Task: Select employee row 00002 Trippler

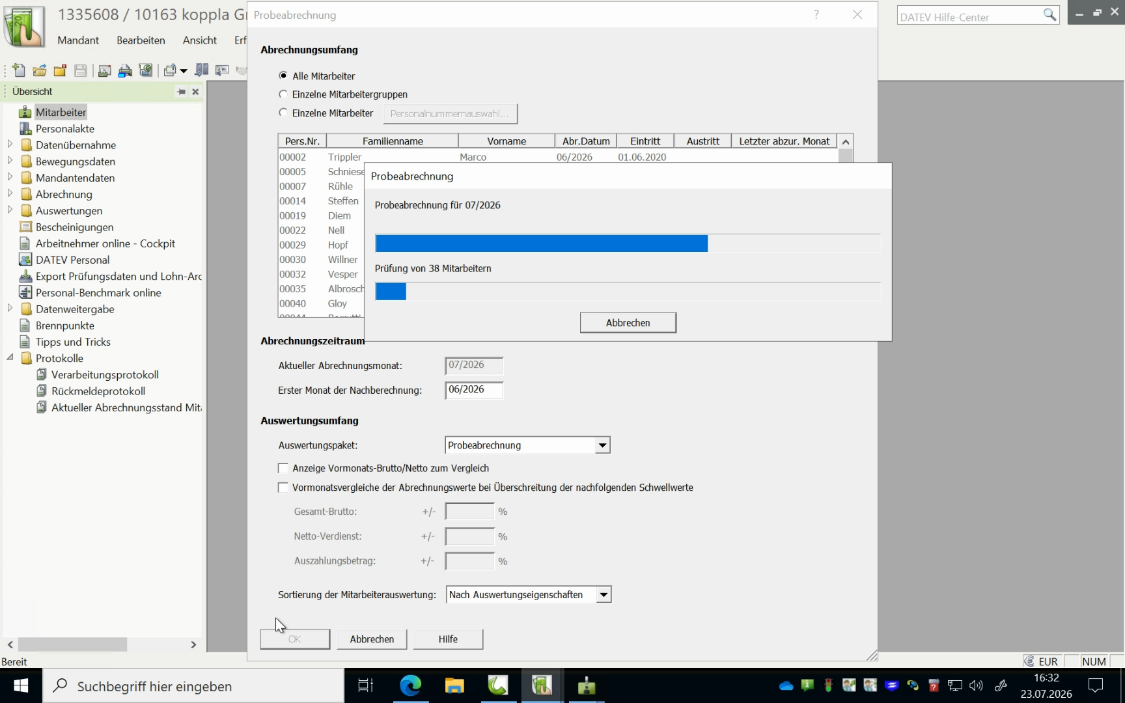Action: [558, 157]
